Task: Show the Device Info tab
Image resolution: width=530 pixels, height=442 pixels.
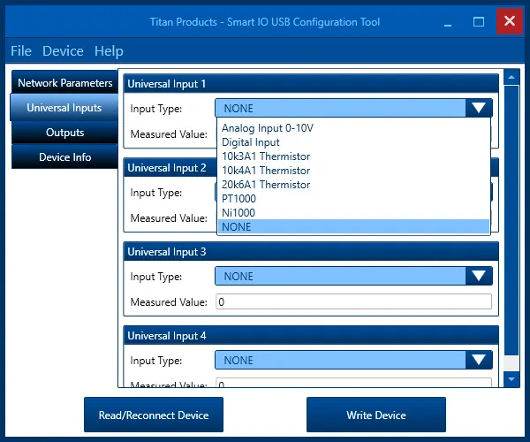Action: pyautogui.click(x=65, y=157)
